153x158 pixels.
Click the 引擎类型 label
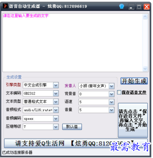13,85
